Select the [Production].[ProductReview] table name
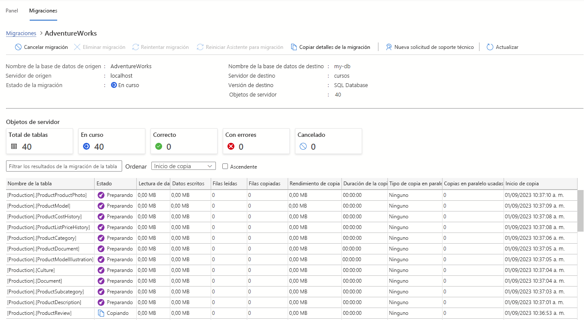Screen dimensions: 584x320 point(39,313)
